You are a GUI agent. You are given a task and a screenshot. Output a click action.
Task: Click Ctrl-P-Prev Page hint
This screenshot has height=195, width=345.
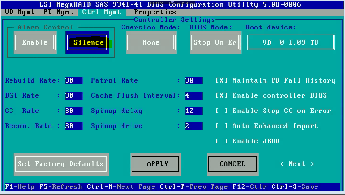[x=194, y=186]
